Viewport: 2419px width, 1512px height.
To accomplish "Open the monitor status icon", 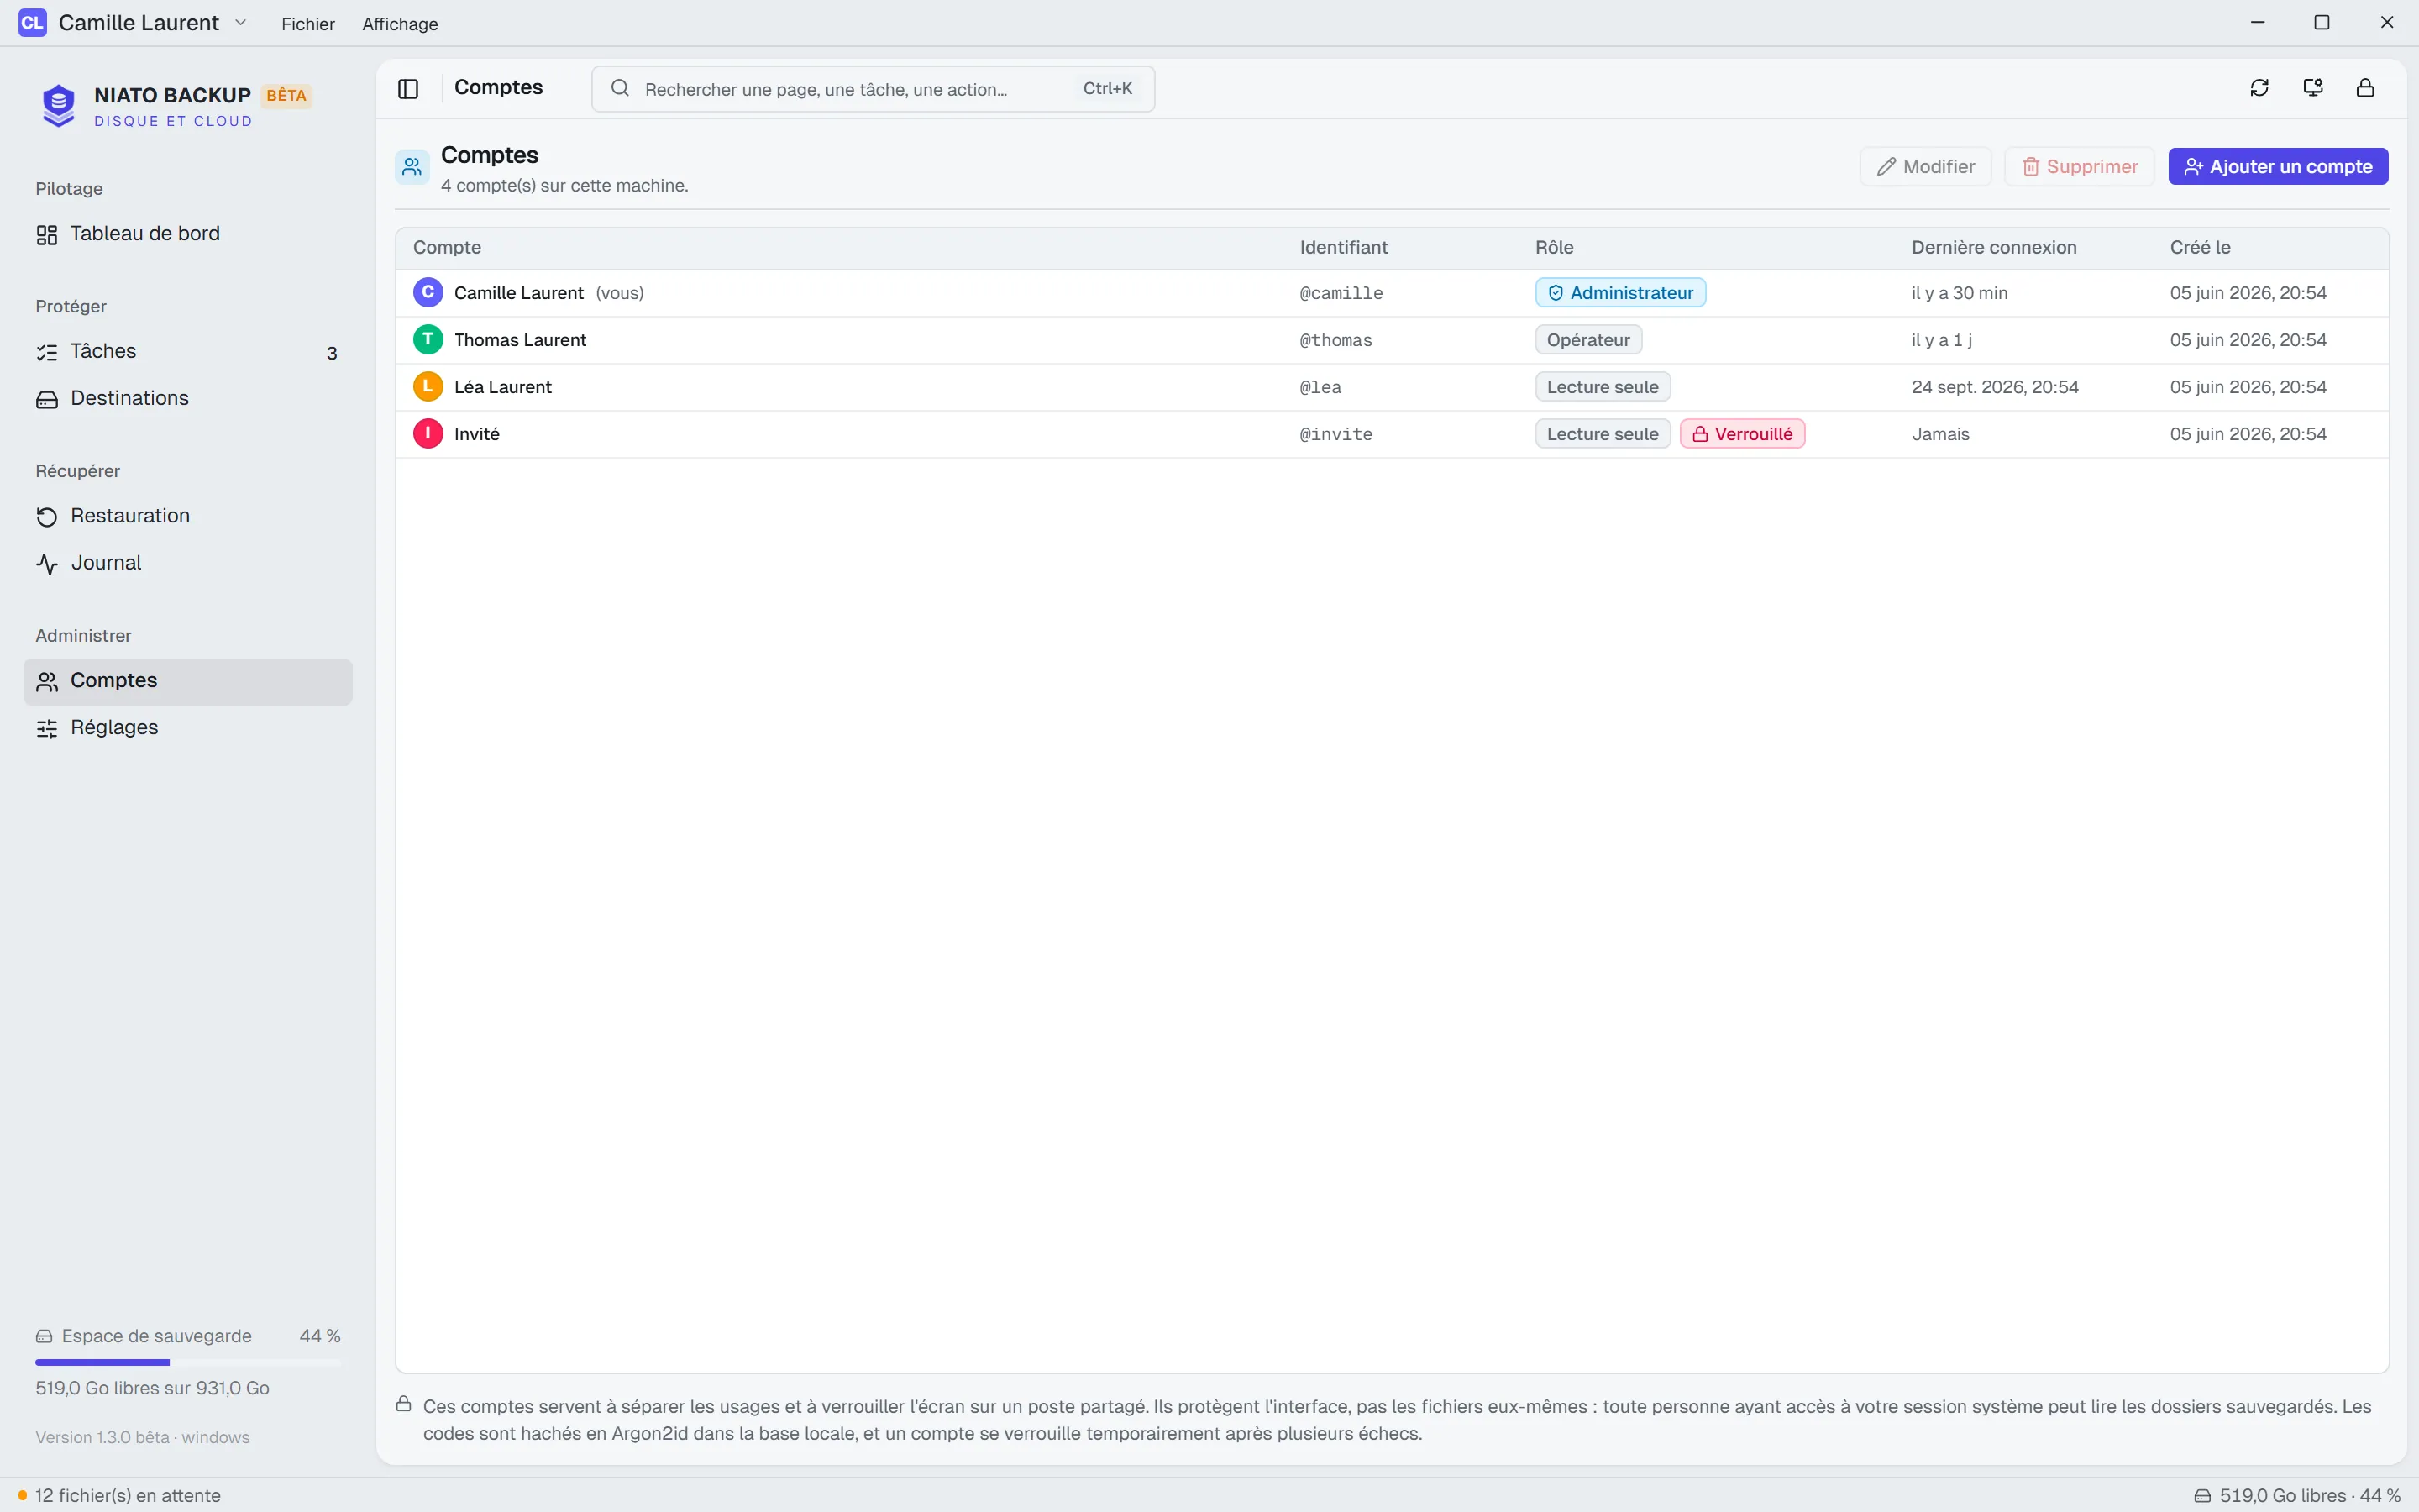I will [x=2312, y=88].
